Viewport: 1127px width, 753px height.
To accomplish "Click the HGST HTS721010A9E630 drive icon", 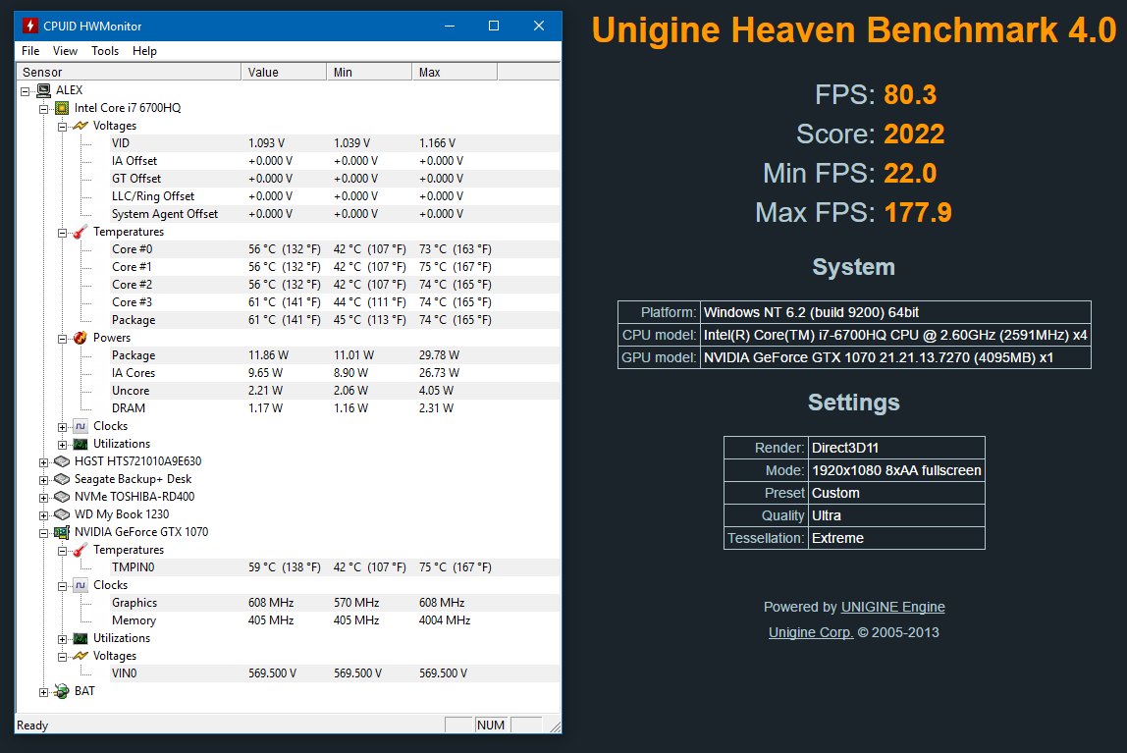I will (x=62, y=461).
